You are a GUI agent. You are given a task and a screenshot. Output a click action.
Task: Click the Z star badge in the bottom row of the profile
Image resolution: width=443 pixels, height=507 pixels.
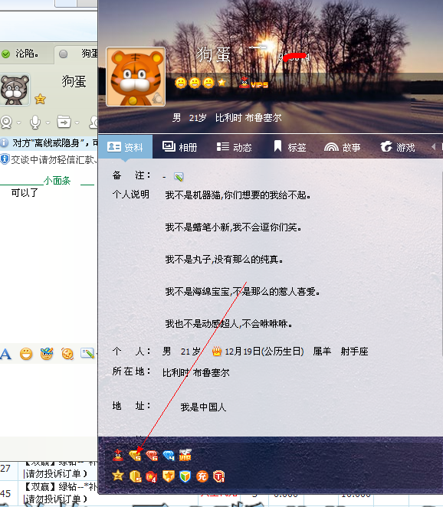click(118, 476)
